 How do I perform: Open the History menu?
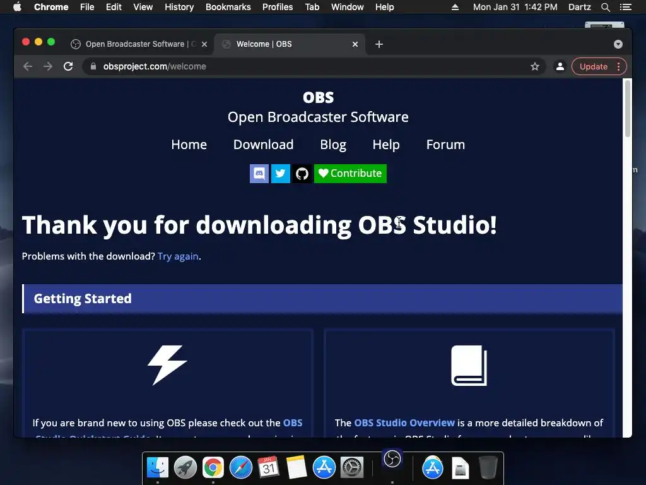[179, 7]
